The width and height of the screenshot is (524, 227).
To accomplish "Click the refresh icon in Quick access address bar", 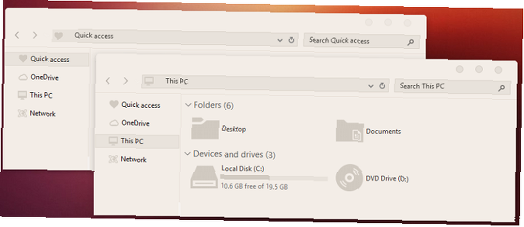I will 291,40.
